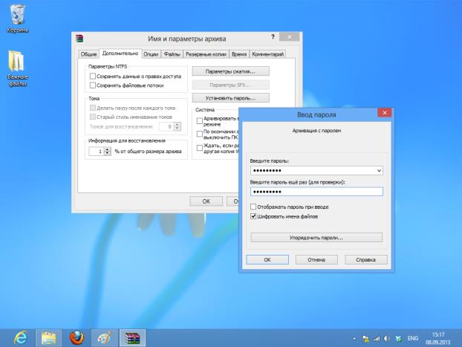This screenshot has width=462, height=347.
Task: Open File Explorer from taskbar
Action: tap(48, 338)
